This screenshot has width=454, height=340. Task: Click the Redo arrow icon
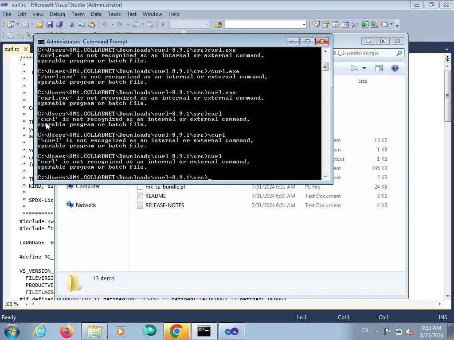pyautogui.click(x=120, y=25)
